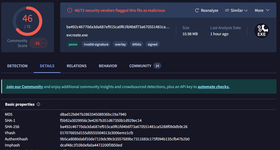Click the 10.98 MB size value
The width and height of the screenshot is (280, 150).
point(190,34)
